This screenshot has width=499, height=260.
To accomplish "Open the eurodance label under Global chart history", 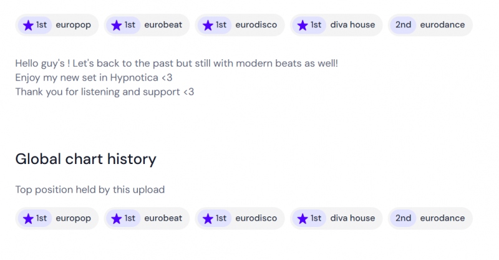I will pyautogui.click(x=442, y=218).
